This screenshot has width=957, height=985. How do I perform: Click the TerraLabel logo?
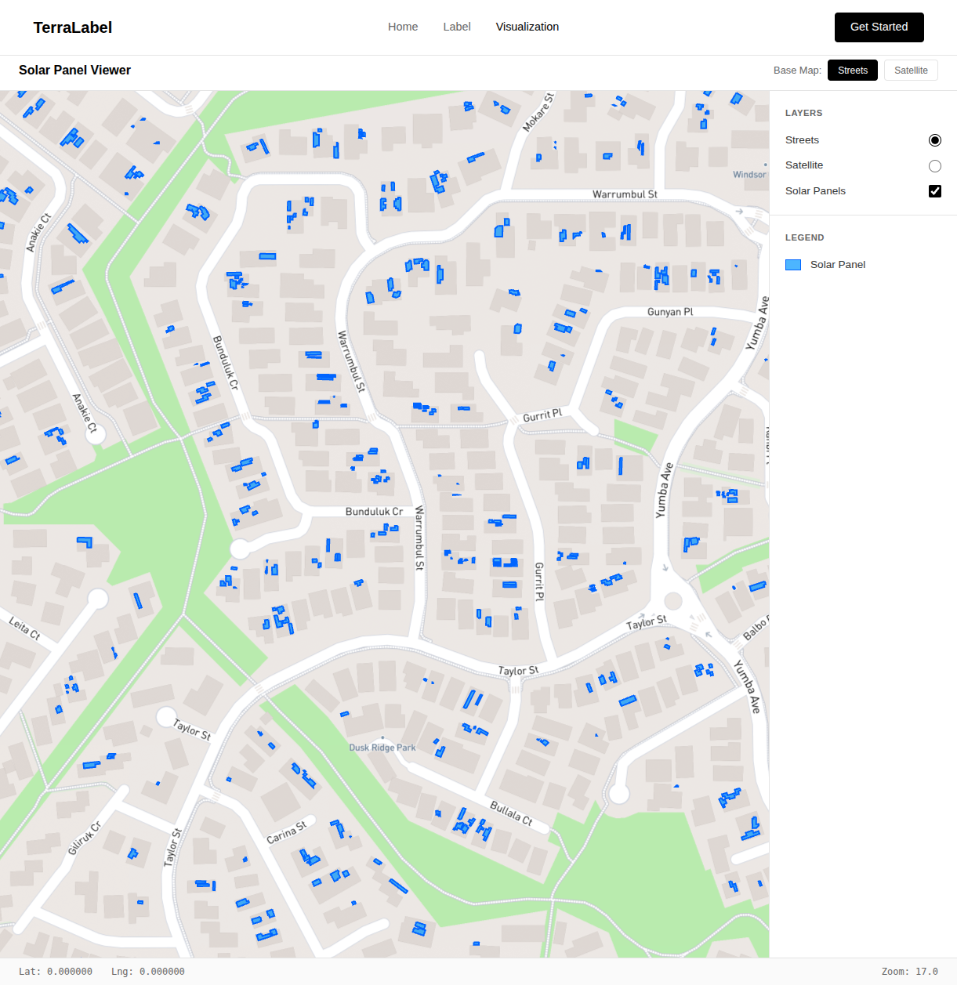(x=71, y=27)
